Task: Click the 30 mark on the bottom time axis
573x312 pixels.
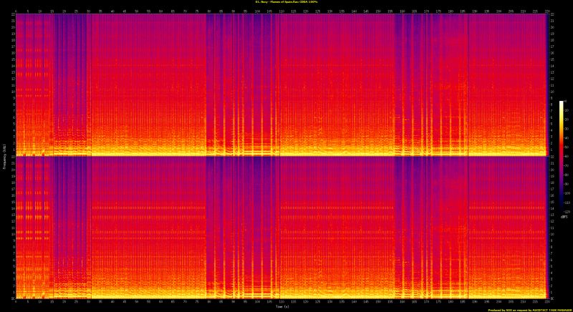Action: (88, 301)
